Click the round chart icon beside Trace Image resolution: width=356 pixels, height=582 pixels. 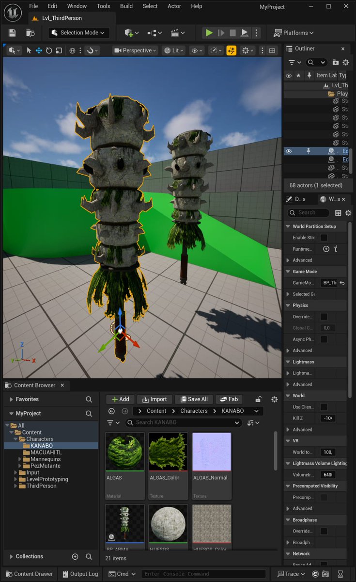click(316, 574)
